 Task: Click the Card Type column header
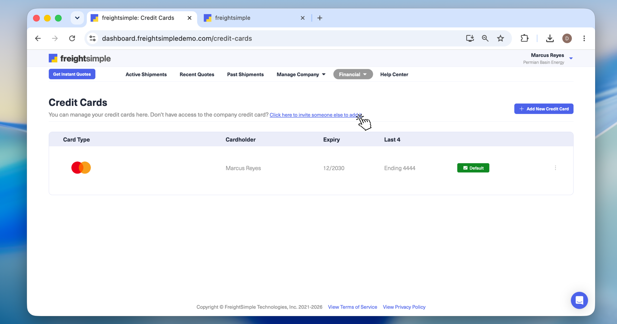pos(76,139)
